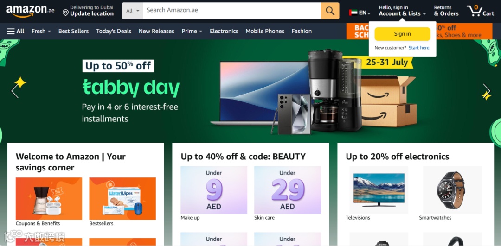
Task: Open the shopping cart icon
Action: tap(480, 11)
